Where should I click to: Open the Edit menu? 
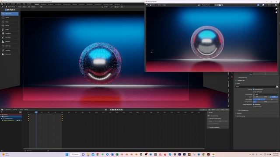click(x=8, y=4)
